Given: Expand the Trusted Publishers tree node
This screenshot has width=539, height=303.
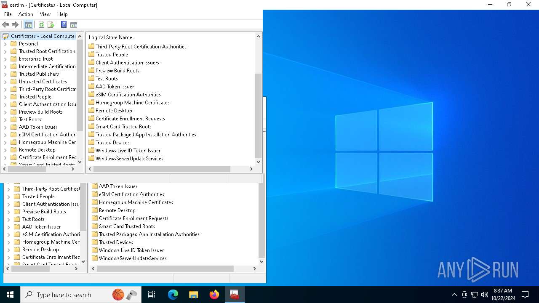Looking at the screenshot, I should (x=5, y=74).
